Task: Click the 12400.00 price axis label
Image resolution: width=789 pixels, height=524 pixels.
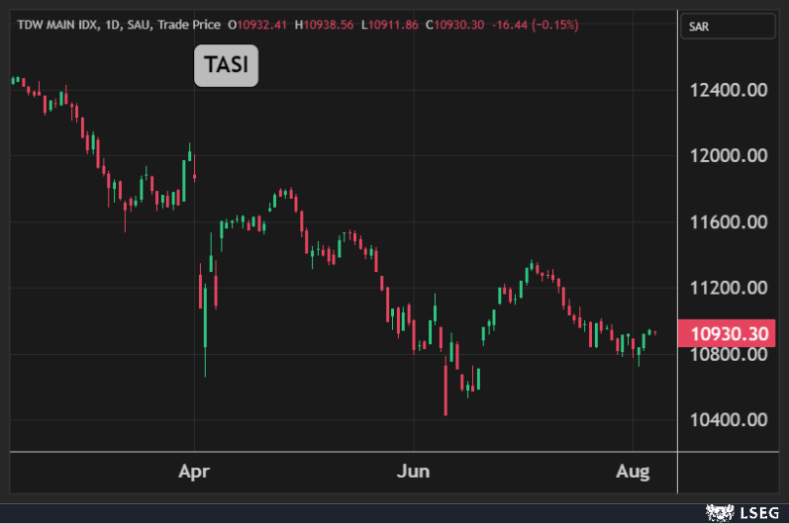Action: (729, 90)
